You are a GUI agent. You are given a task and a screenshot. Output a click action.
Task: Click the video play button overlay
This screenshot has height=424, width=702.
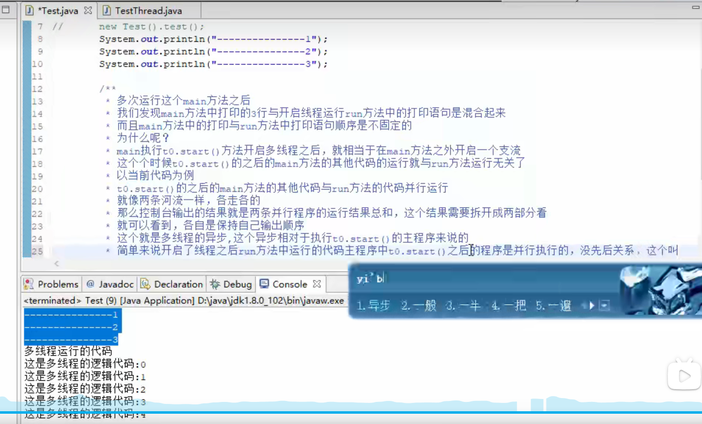pyautogui.click(x=684, y=376)
